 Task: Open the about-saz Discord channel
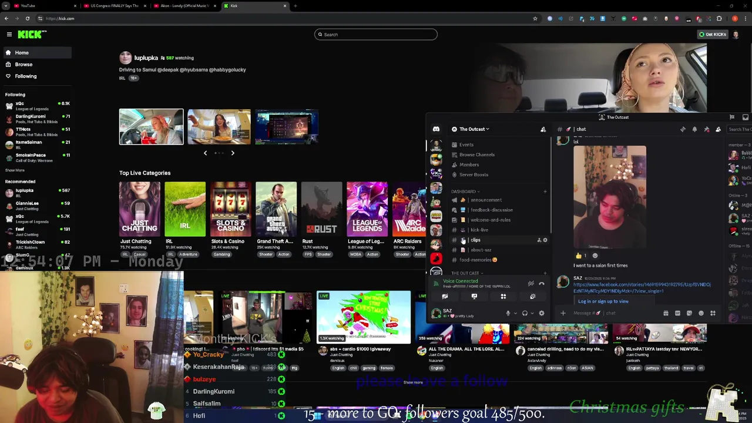coord(498,250)
